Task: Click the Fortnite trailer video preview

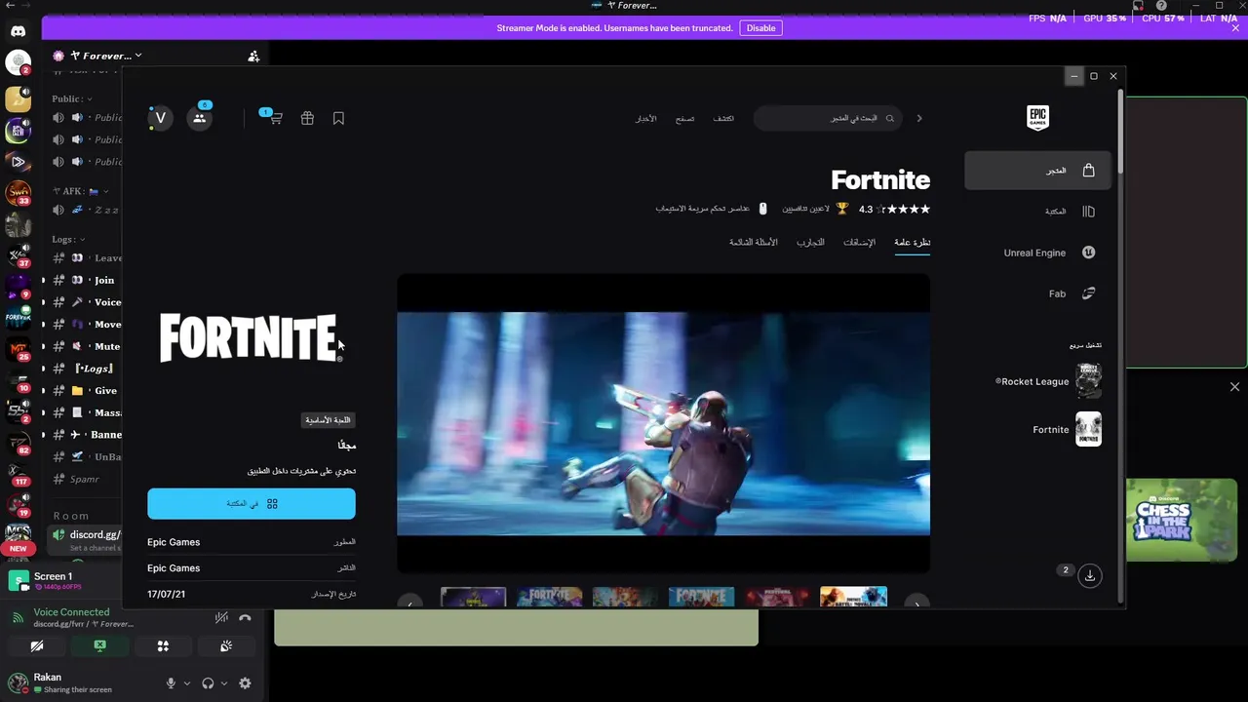Action: coord(663,423)
